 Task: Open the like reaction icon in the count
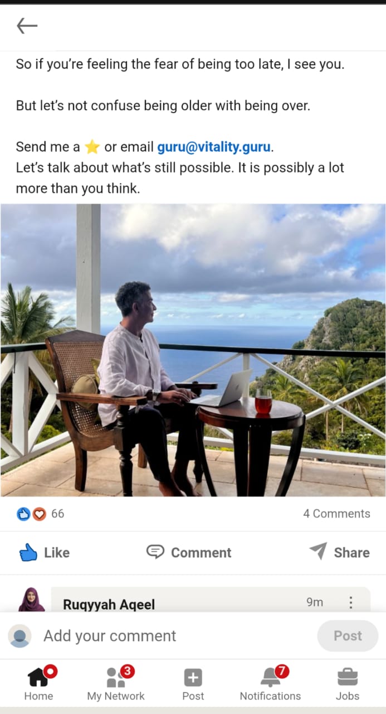(23, 514)
